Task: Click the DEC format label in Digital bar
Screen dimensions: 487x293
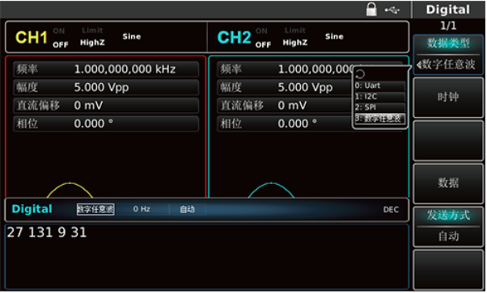Action: click(391, 210)
